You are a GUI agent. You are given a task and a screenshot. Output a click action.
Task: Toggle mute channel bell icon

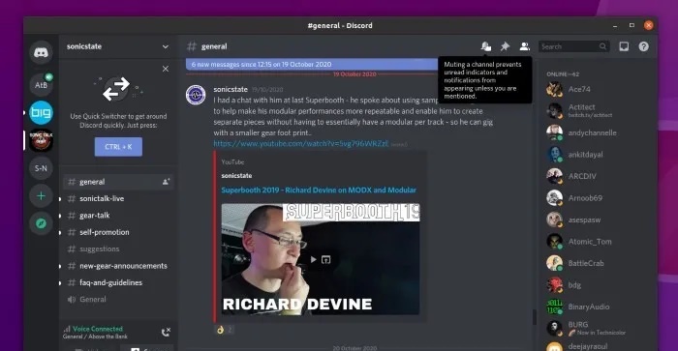click(x=486, y=46)
